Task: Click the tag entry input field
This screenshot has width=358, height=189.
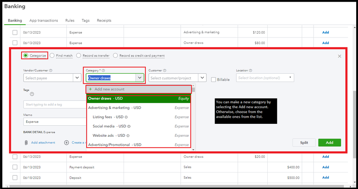Action: pos(55,105)
